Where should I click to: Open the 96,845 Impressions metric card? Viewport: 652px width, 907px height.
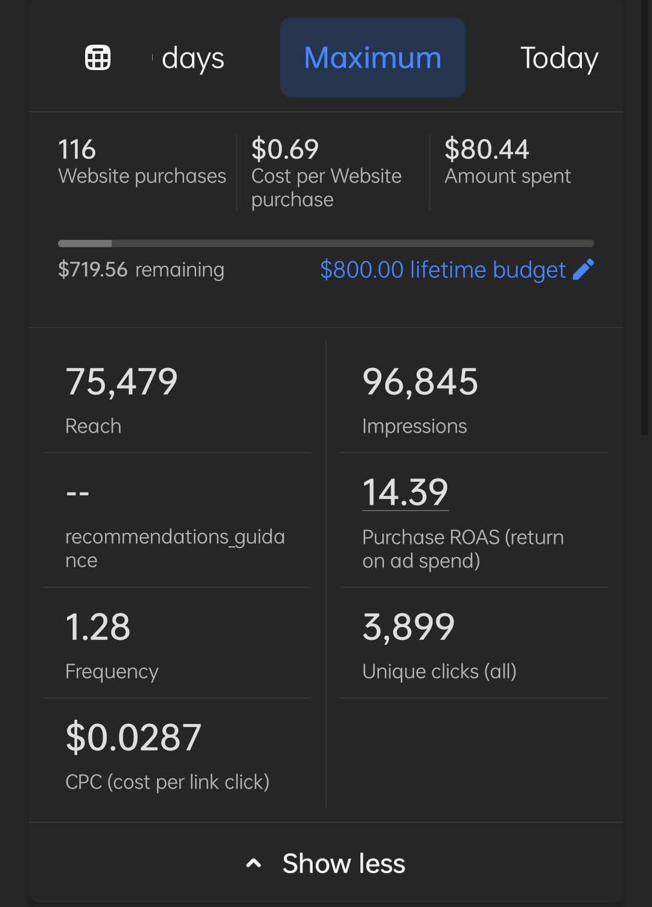[x=474, y=399]
